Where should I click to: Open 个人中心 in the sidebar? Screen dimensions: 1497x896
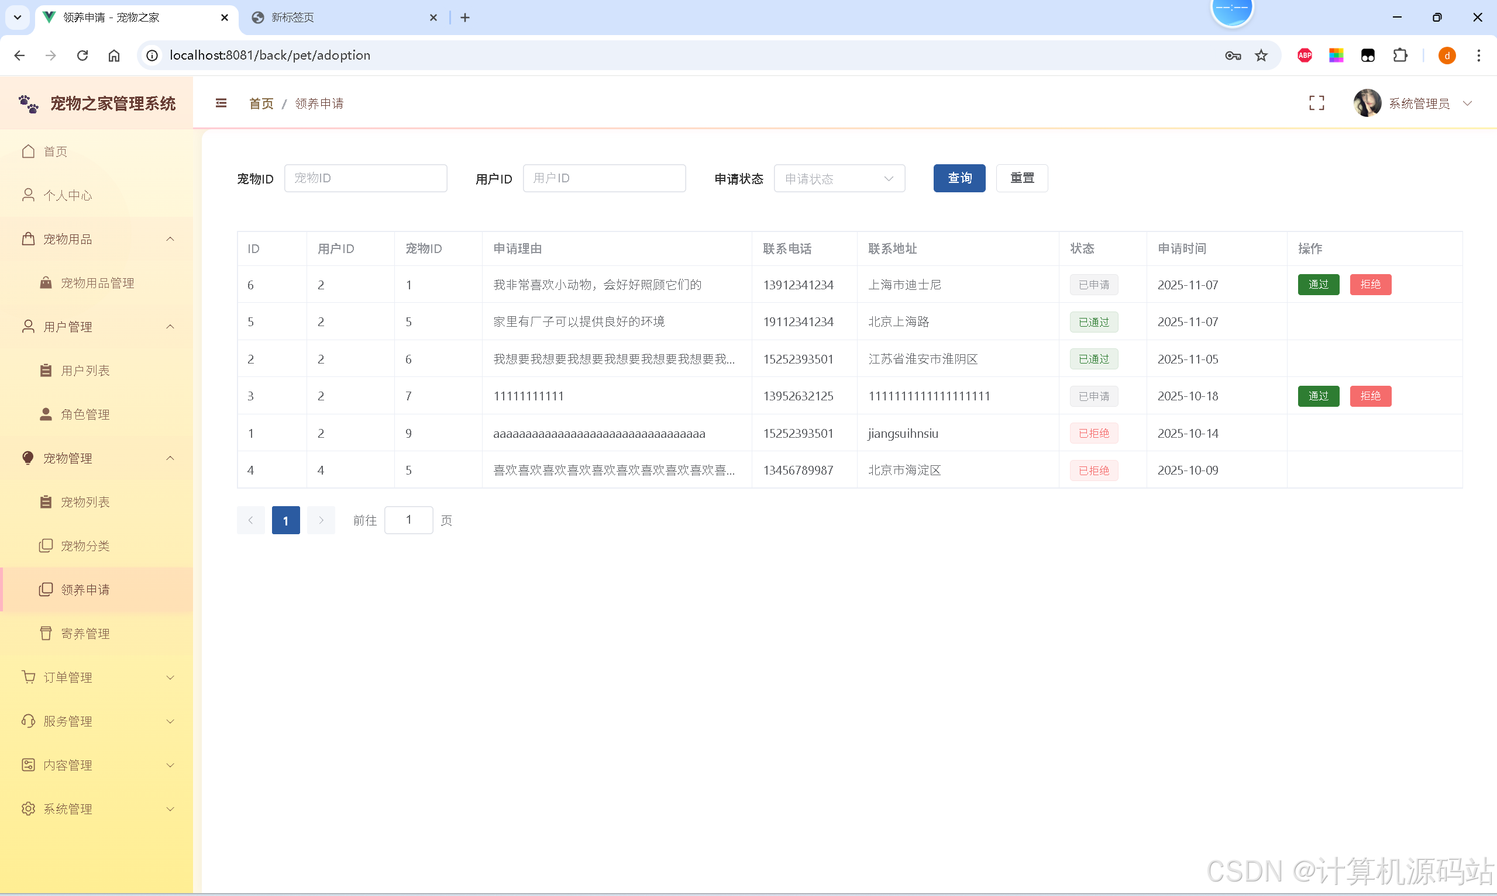click(97, 195)
